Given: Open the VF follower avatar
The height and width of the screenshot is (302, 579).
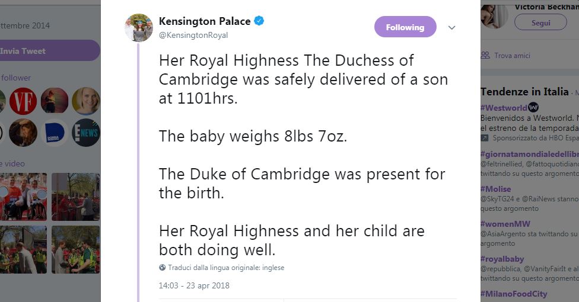Looking at the screenshot, I should [23, 101].
